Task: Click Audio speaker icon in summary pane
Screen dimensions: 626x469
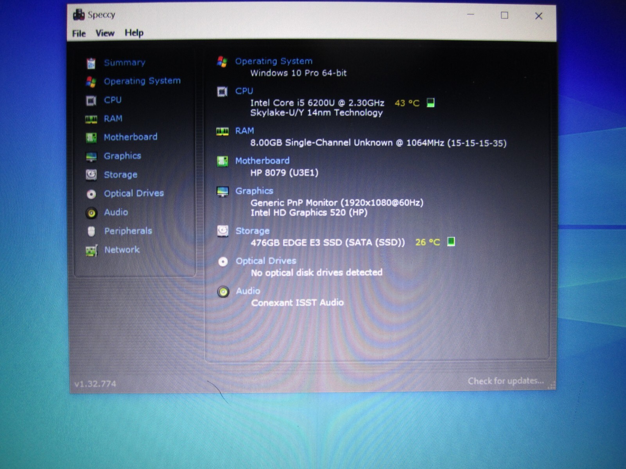Action: [223, 292]
